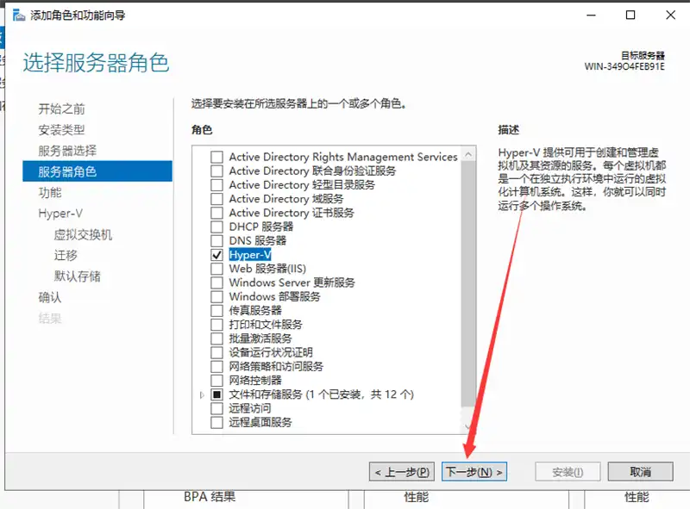Maximize the wizard window
This screenshot has width=690, height=509.
coord(630,16)
